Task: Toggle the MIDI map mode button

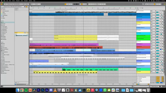Action: tap(149, 4)
